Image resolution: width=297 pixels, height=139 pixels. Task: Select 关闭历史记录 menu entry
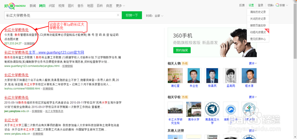[258, 19]
